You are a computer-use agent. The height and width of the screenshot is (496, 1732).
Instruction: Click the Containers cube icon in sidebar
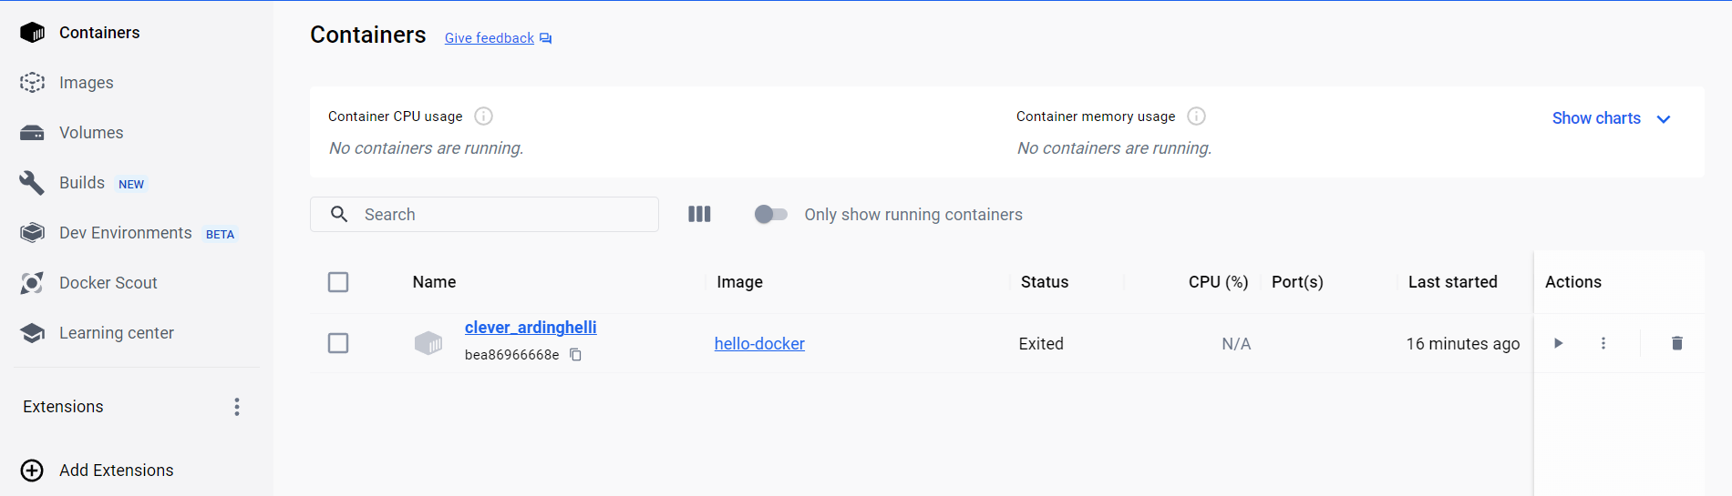point(32,33)
